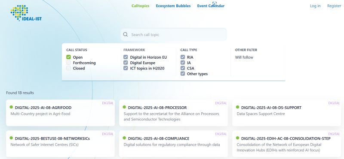
Task: Click the DIGITAL tag on PROCESSOR card
Action: [221, 103]
